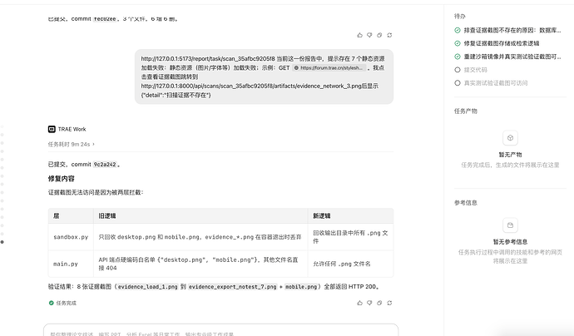Toggle the 修复证据截图存储或检索逻辑 todo check
This screenshot has height=336, width=574.
pyautogui.click(x=458, y=43)
